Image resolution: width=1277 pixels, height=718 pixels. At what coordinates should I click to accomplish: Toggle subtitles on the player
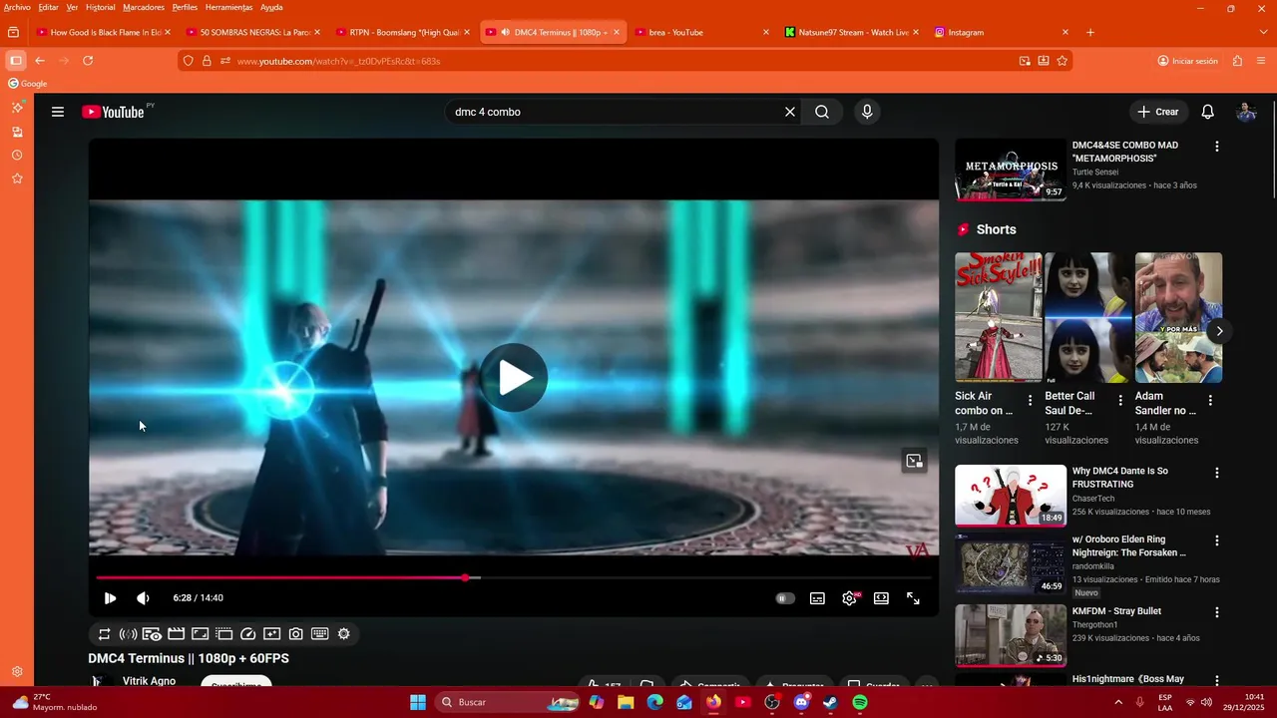tap(817, 598)
